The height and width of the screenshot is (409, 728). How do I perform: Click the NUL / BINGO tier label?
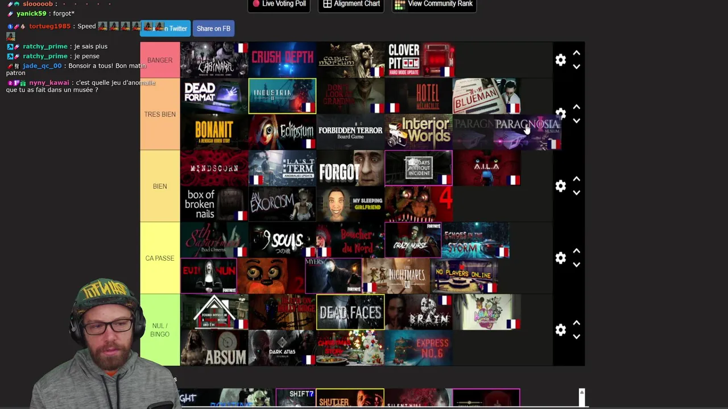click(x=160, y=330)
